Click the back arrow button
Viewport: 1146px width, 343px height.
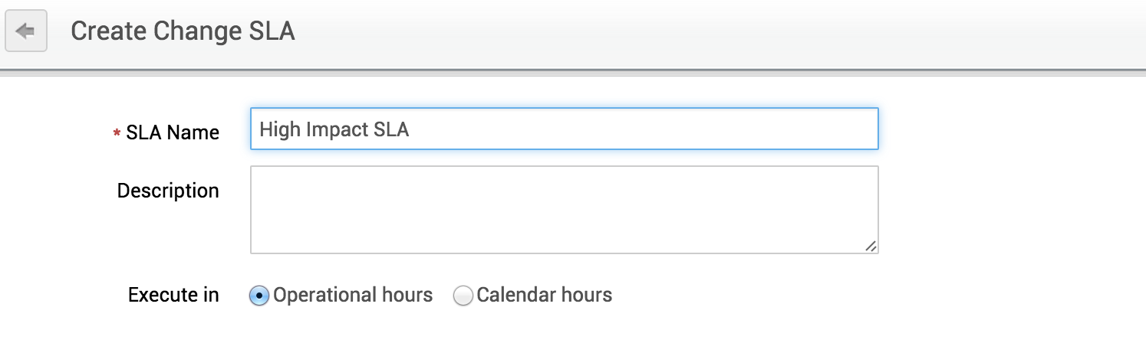(26, 31)
